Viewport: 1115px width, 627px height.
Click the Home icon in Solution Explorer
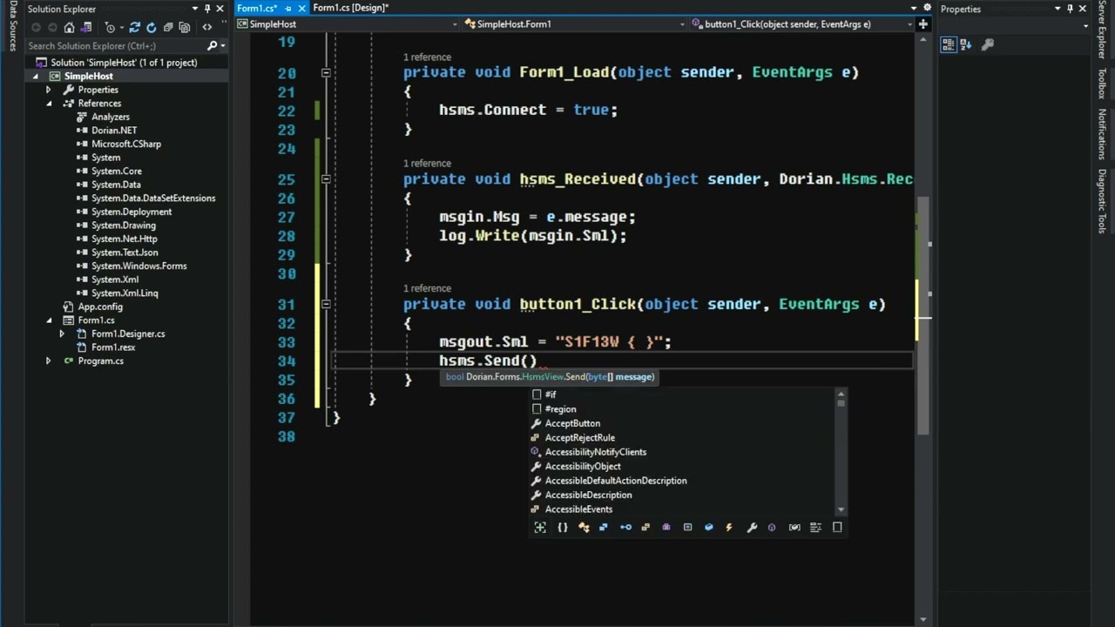pos(69,27)
